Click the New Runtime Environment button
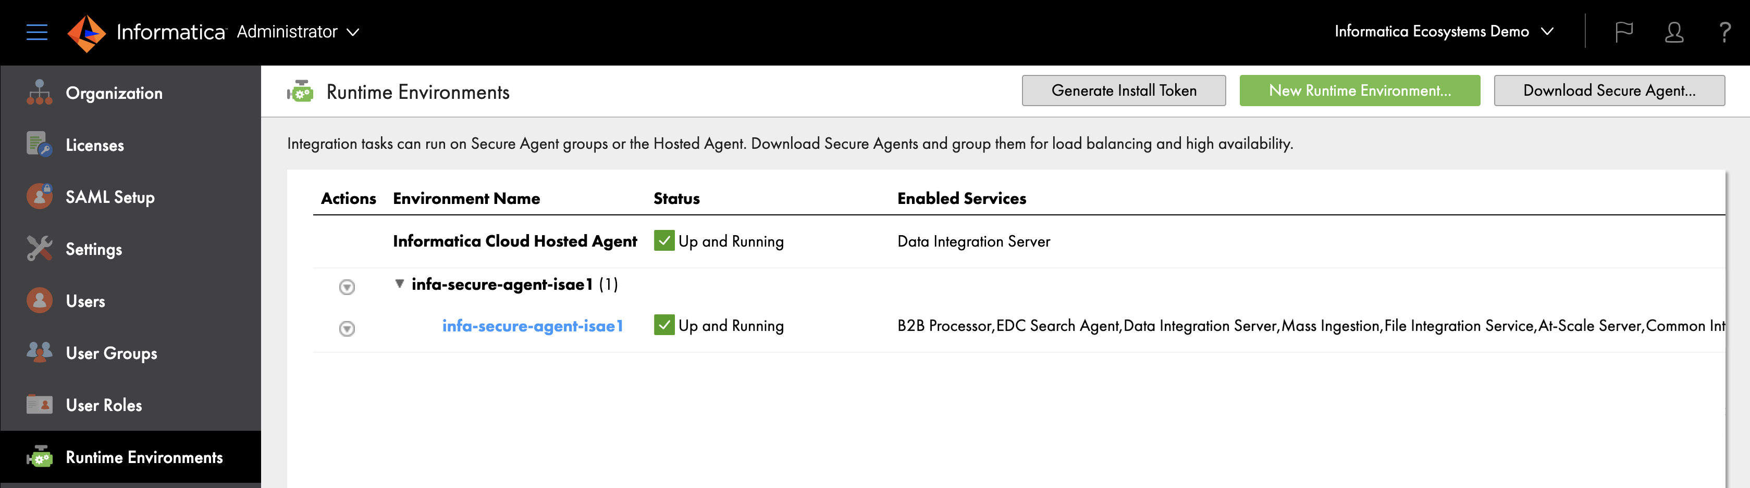This screenshot has height=488, width=1750. pyautogui.click(x=1359, y=89)
